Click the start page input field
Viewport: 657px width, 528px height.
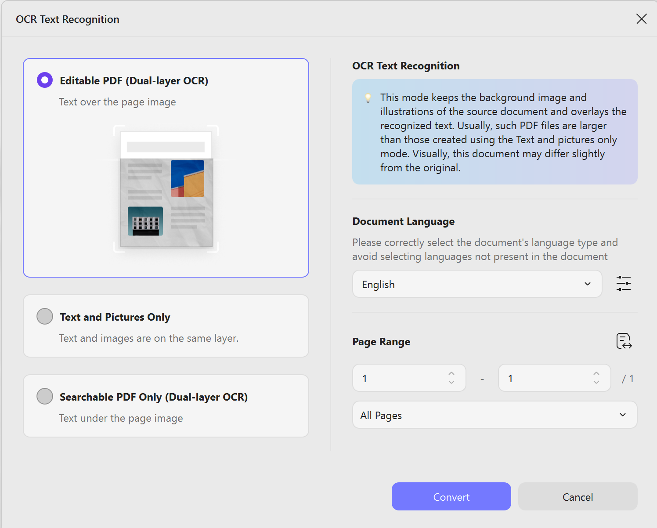409,378
